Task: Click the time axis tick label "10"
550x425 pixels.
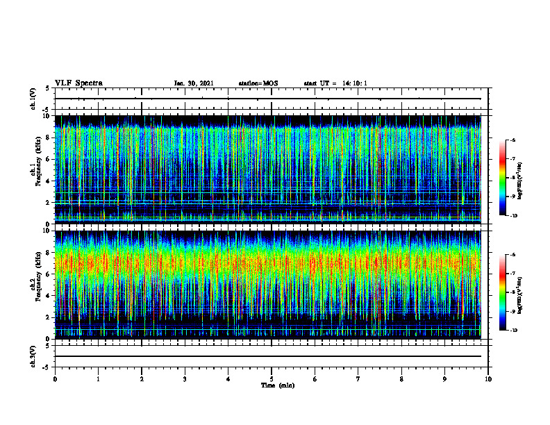Action: click(488, 379)
